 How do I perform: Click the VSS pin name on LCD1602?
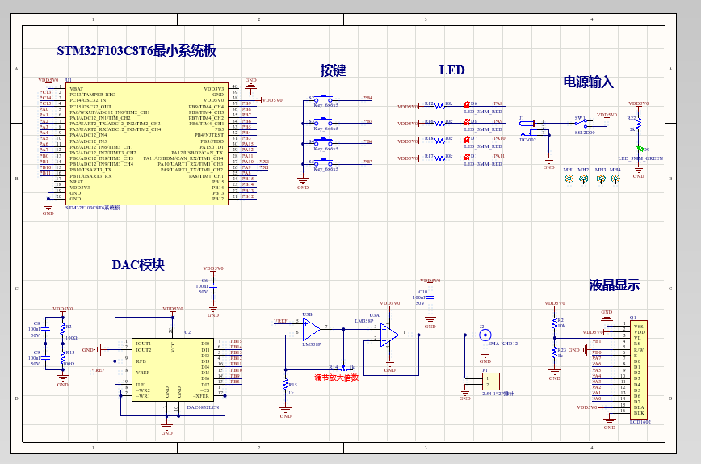pyautogui.click(x=638, y=327)
